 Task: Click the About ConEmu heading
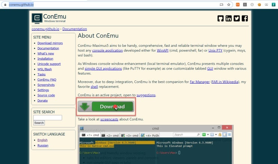click(x=98, y=36)
